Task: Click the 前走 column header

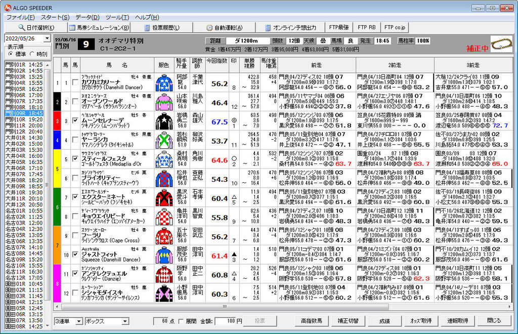Action: pyautogui.click(x=317, y=65)
